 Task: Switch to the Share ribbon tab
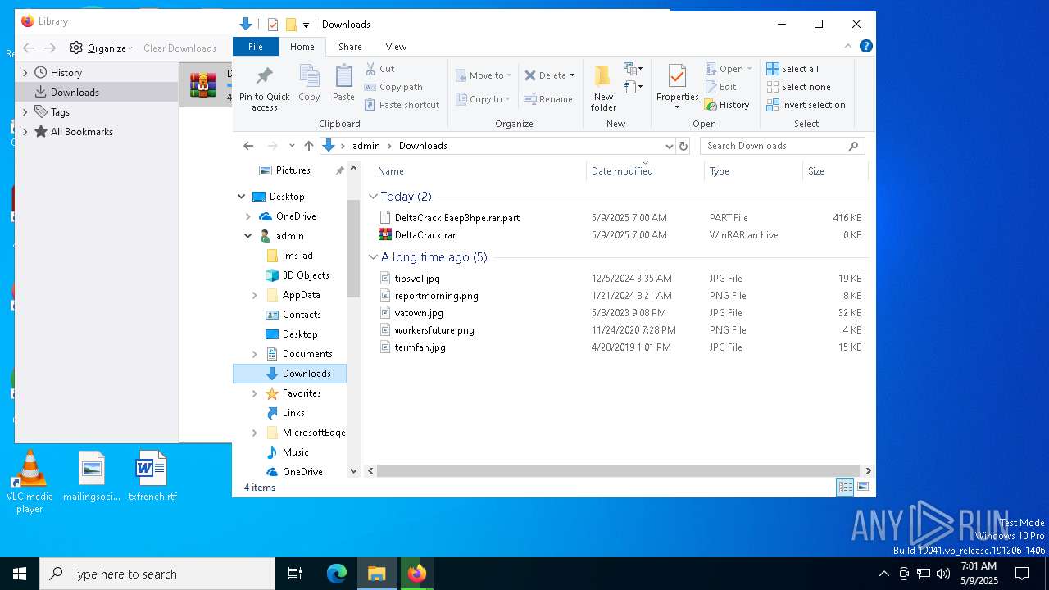[350, 47]
